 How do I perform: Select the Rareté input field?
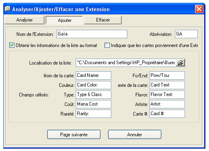(93, 114)
